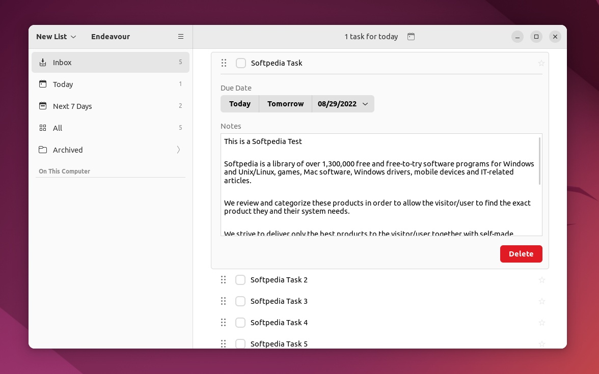This screenshot has width=599, height=374.
Task: Click the Inbox tray icon
Action: (43, 62)
